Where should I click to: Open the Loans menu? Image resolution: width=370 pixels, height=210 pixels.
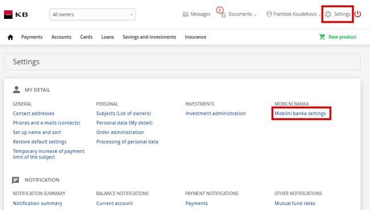[108, 37]
